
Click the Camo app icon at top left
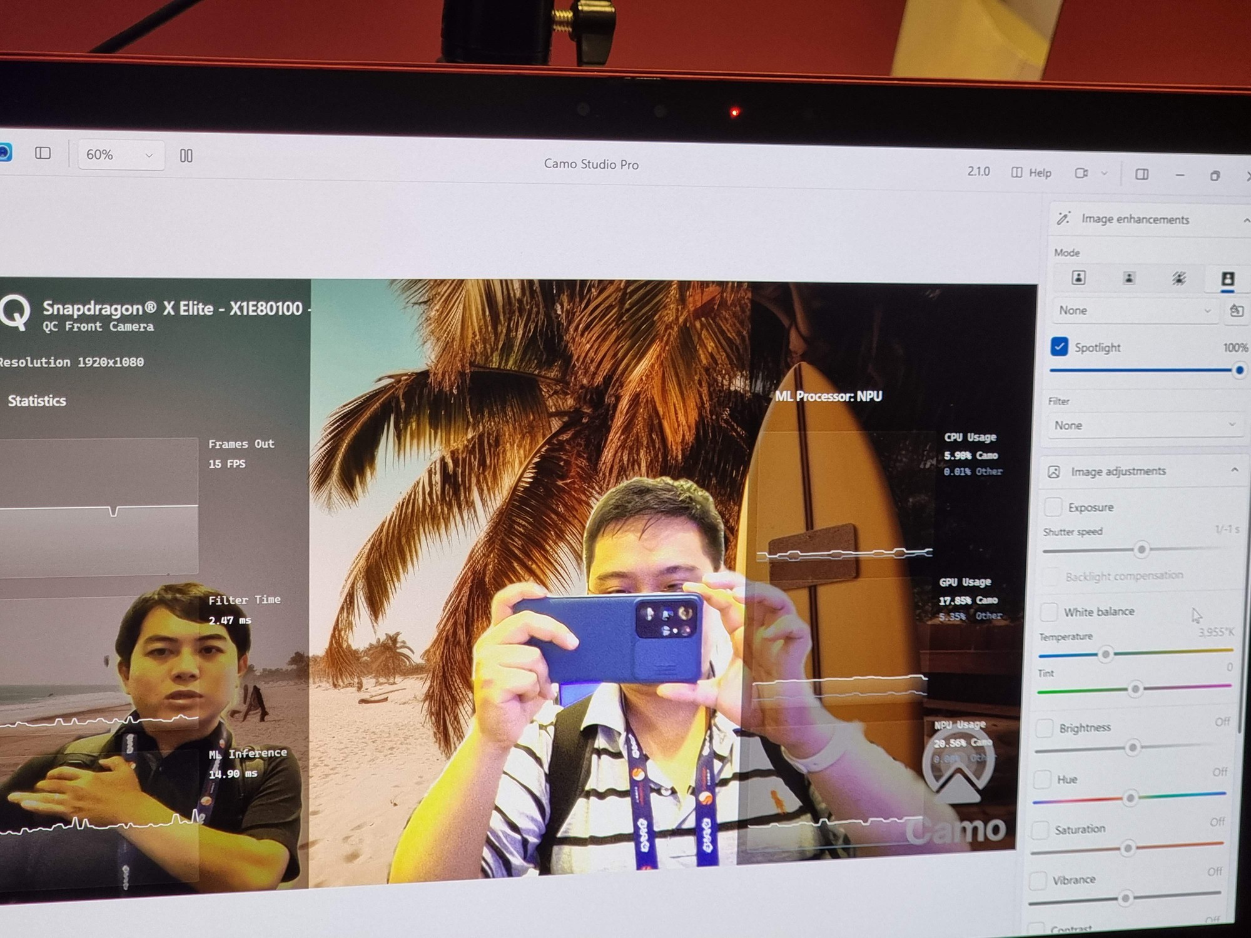[x=5, y=152]
